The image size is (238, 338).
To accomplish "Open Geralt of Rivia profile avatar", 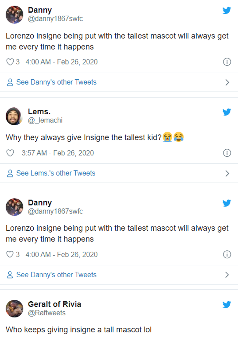I will (x=15, y=309).
